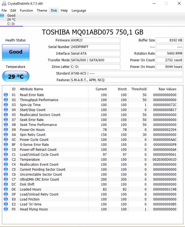This screenshot has height=227, width=185.
Task: Click the status dot for Load 'In'-time
Action: (x=6, y=204)
